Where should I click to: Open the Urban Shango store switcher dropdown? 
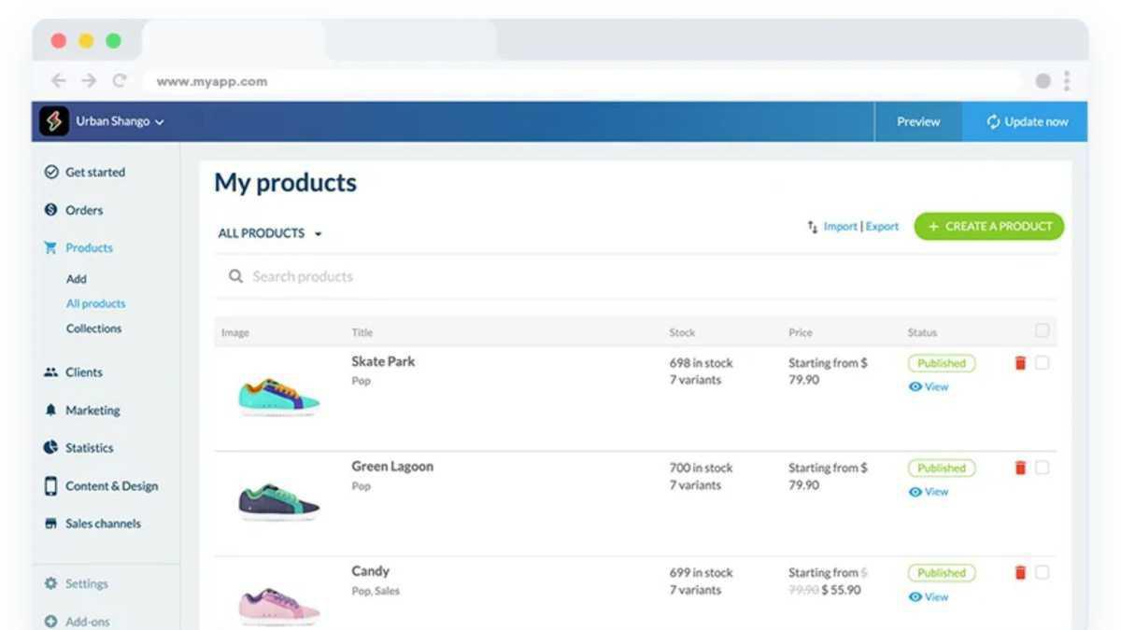[120, 121]
